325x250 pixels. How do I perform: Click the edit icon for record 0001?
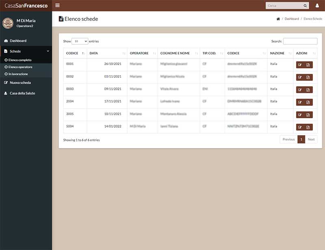coord(300,65)
